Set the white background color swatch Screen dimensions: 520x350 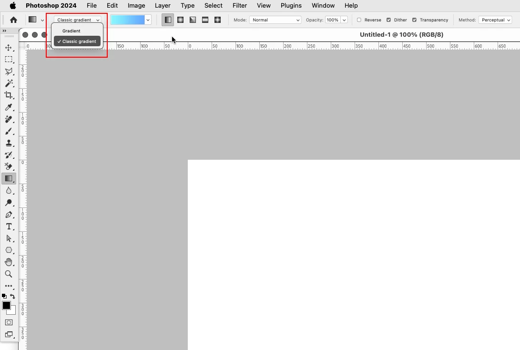(x=13, y=312)
